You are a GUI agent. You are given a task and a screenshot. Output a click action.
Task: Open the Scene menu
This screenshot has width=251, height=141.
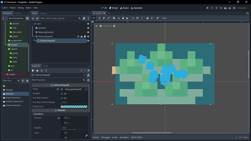(x=5, y=8)
